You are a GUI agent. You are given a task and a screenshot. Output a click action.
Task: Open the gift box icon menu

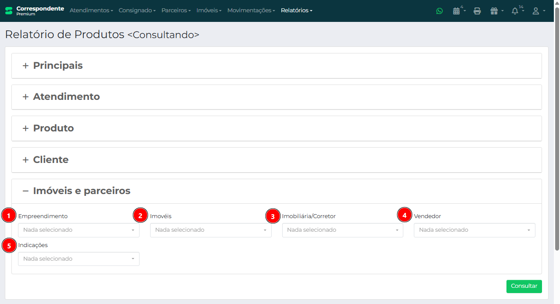(x=494, y=11)
